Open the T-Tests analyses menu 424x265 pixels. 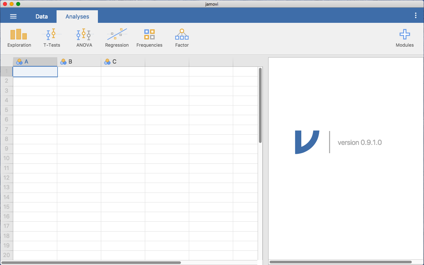[x=52, y=38]
